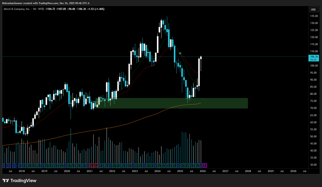Click the change value +1.53 (+1.46%)
The width and height of the screenshot is (322, 187).
(96, 9)
